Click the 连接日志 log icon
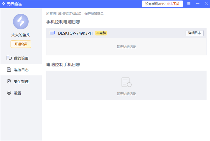 (x=9, y=70)
